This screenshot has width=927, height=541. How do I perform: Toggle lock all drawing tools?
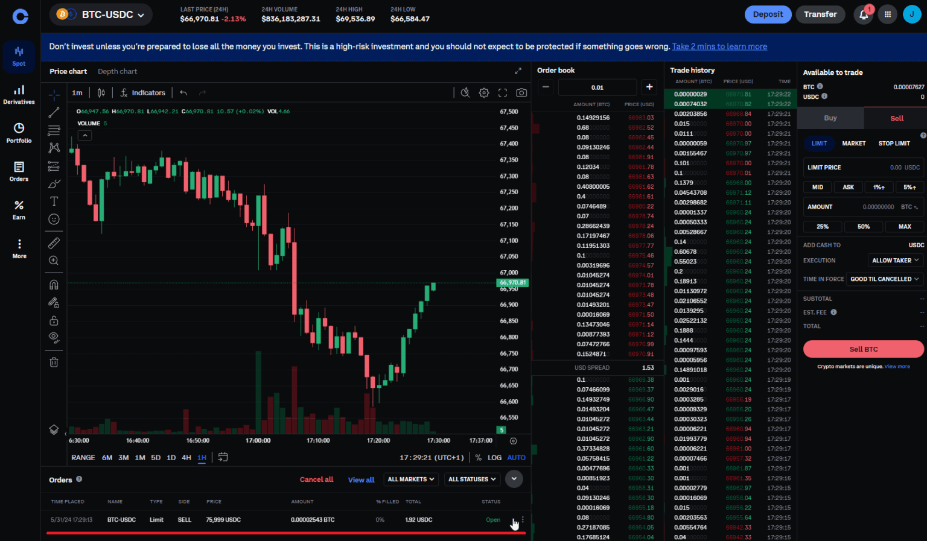[x=54, y=320]
